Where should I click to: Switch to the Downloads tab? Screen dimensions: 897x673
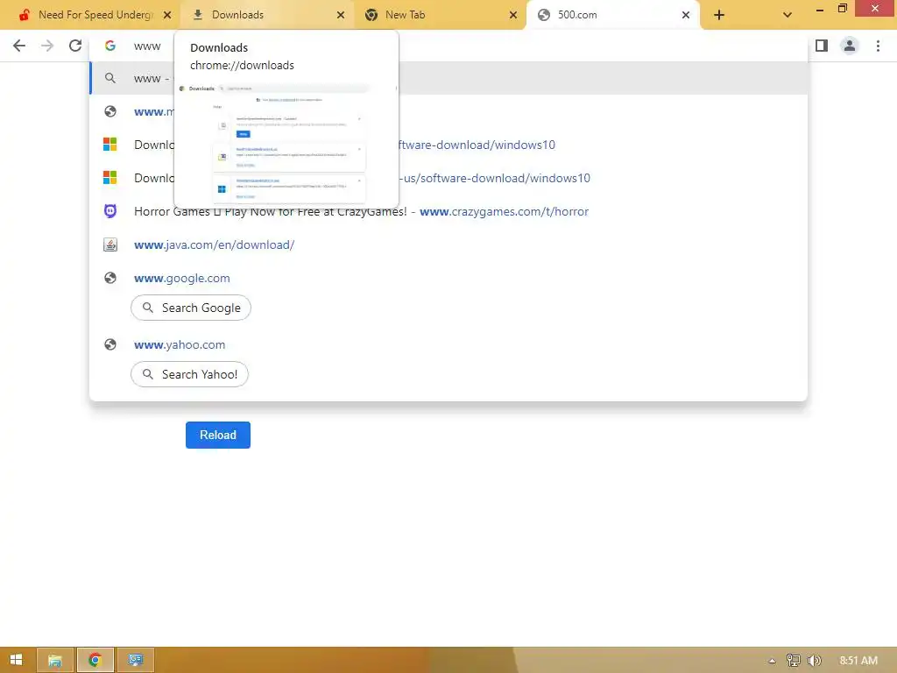tap(265, 15)
